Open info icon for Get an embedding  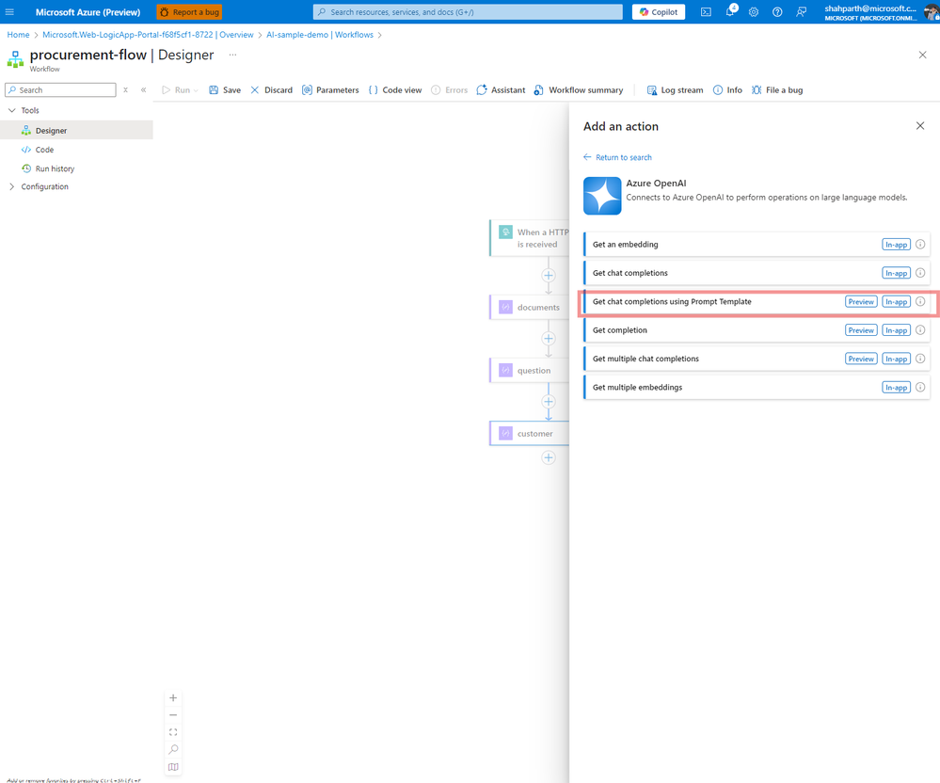[920, 244]
